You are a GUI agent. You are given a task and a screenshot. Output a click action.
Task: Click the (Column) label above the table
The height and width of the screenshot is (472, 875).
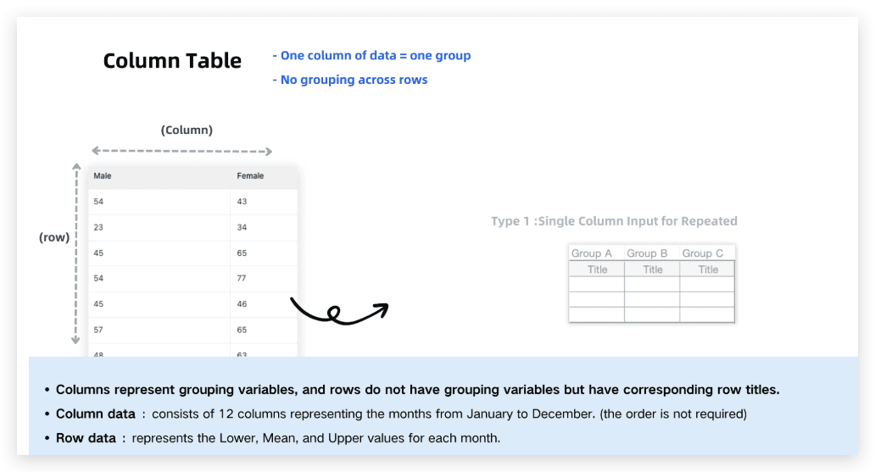point(187,130)
